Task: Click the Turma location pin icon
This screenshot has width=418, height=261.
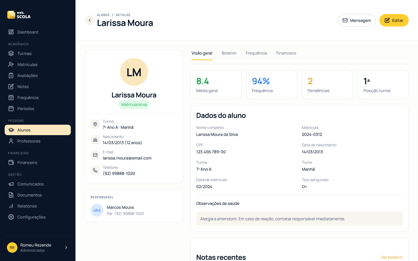Action: click(95, 124)
